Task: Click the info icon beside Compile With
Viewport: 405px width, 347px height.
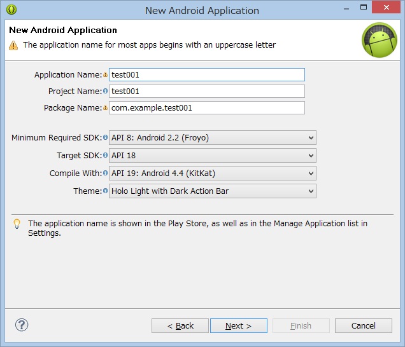Action: coord(105,173)
